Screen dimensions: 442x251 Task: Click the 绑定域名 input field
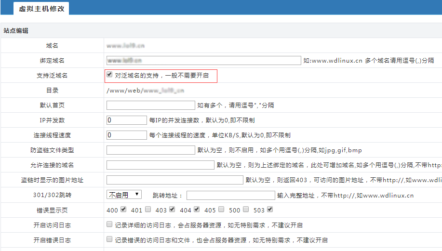203,60
